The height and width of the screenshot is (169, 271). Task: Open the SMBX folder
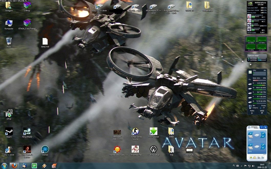point(171,132)
